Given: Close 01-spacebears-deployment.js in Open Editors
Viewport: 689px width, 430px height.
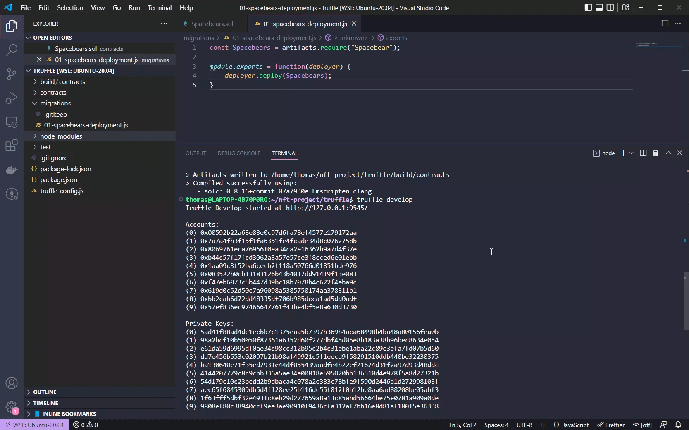Looking at the screenshot, I should (x=39, y=60).
